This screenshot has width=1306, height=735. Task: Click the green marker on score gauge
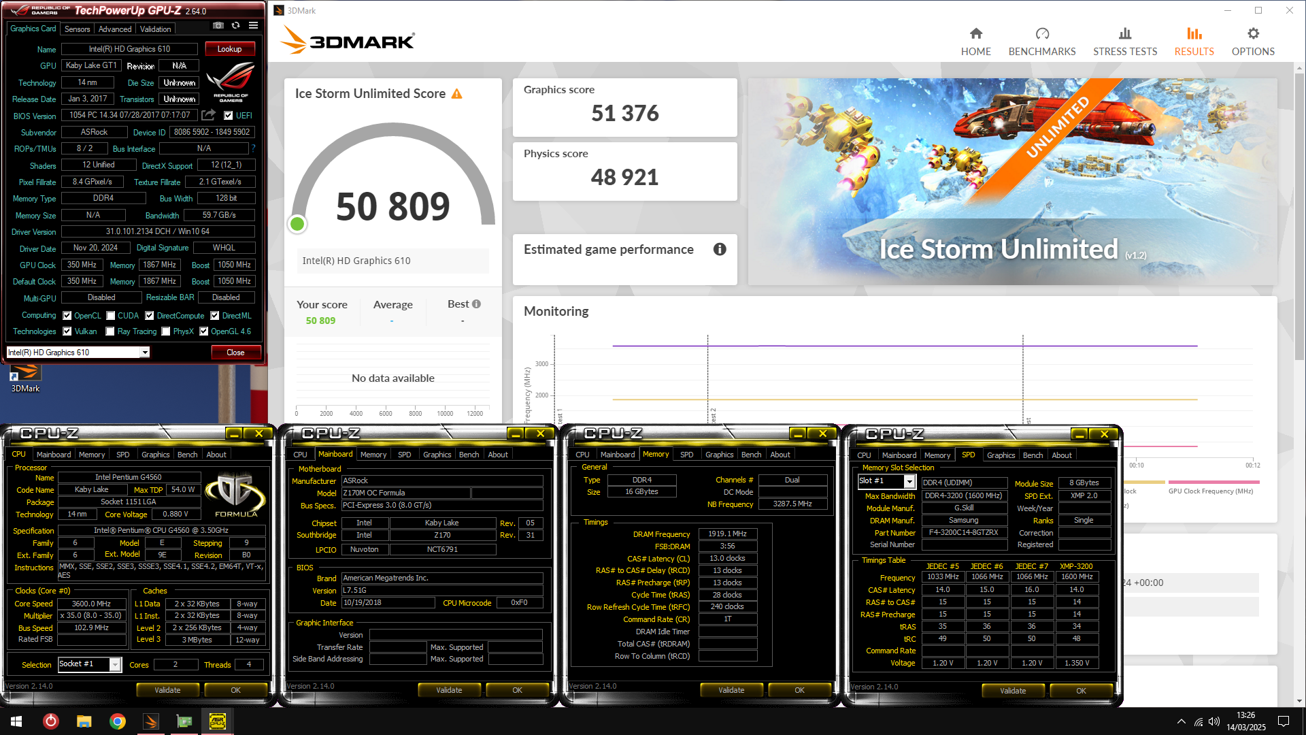(297, 224)
